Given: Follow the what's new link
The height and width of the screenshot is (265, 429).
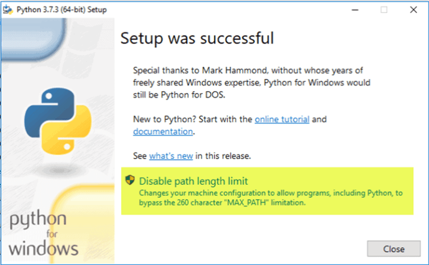Looking at the screenshot, I should [x=171, y=156].
